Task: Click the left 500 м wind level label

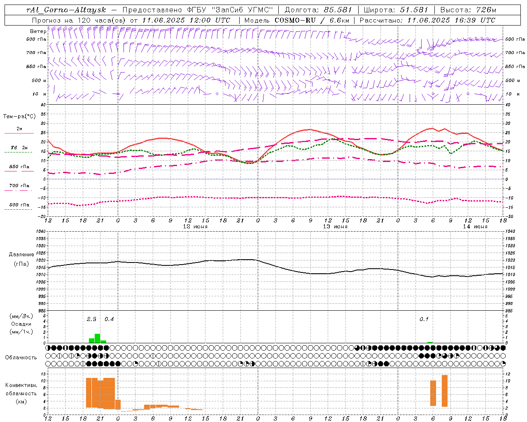Action: click(x=39, y=80)
